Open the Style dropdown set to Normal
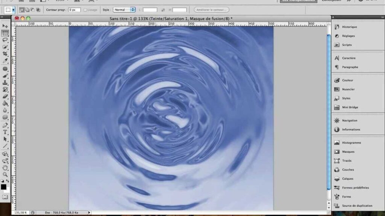Image resolution: width=385 pixels, height=216 pixels. point(124,10)
